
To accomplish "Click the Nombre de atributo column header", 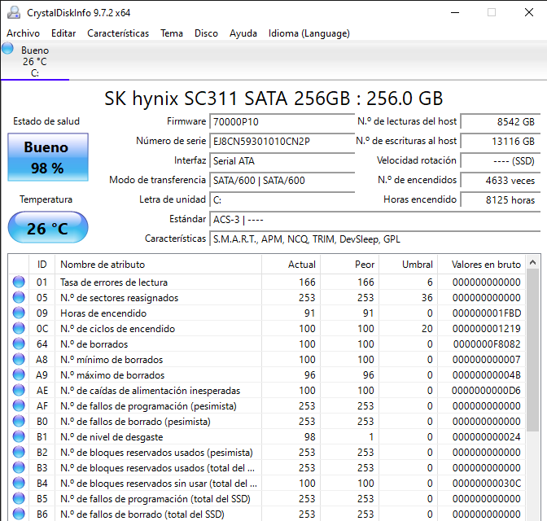I will click(103, 265).
